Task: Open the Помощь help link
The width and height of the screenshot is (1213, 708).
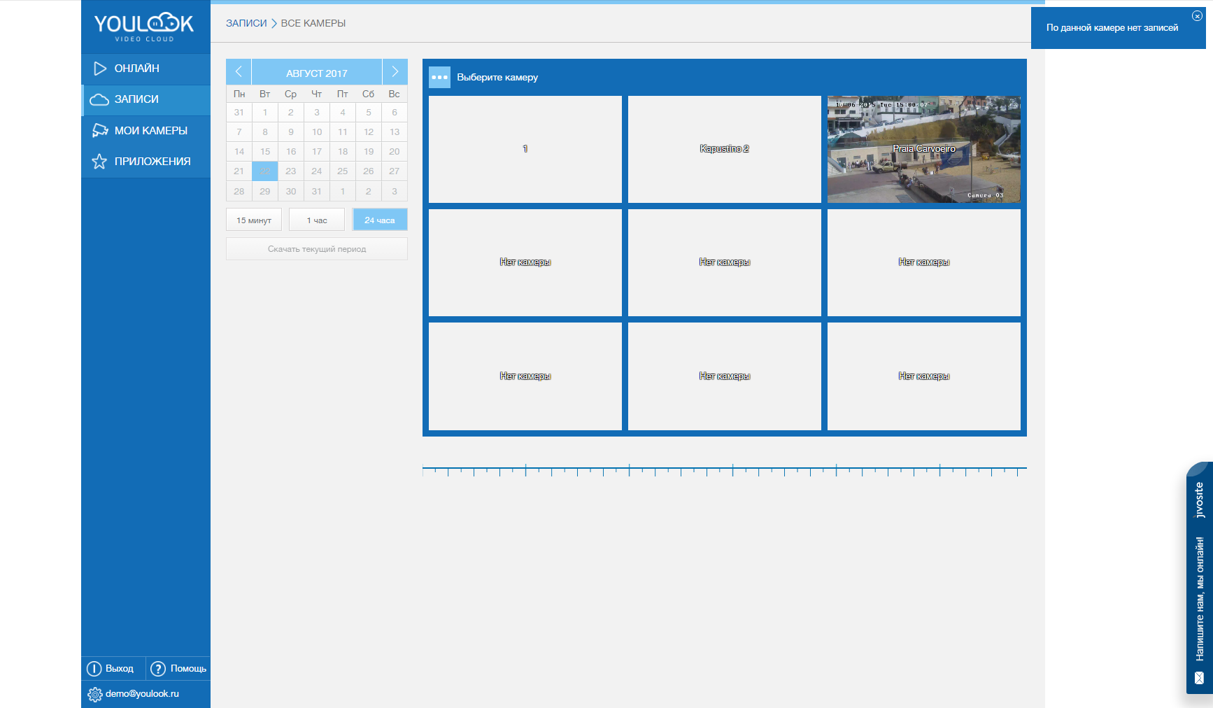Action: (188, 669)
